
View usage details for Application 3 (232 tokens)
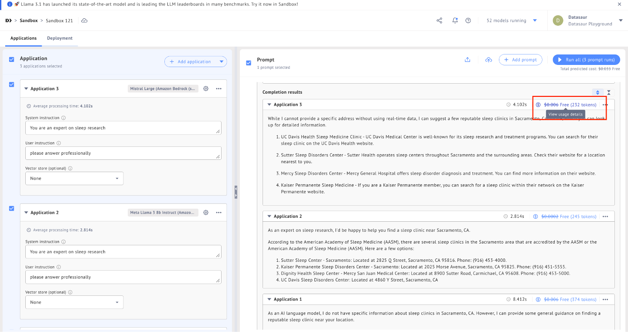566,105
